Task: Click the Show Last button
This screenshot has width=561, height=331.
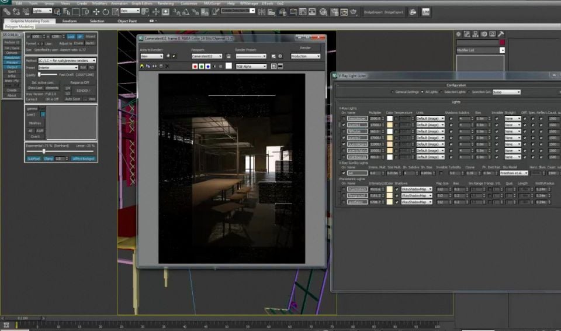Action: 35,88
